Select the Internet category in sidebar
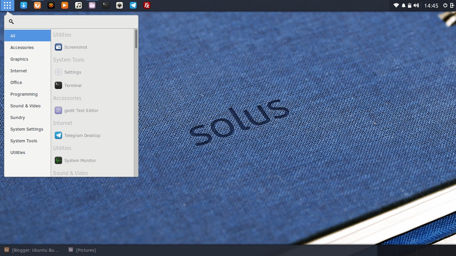Viewport: 456px width, 256px height. tap(27, 71)
